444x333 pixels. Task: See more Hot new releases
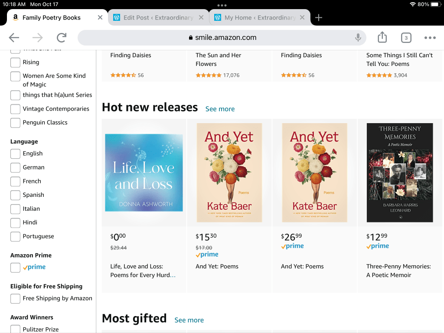coord(220,109)
